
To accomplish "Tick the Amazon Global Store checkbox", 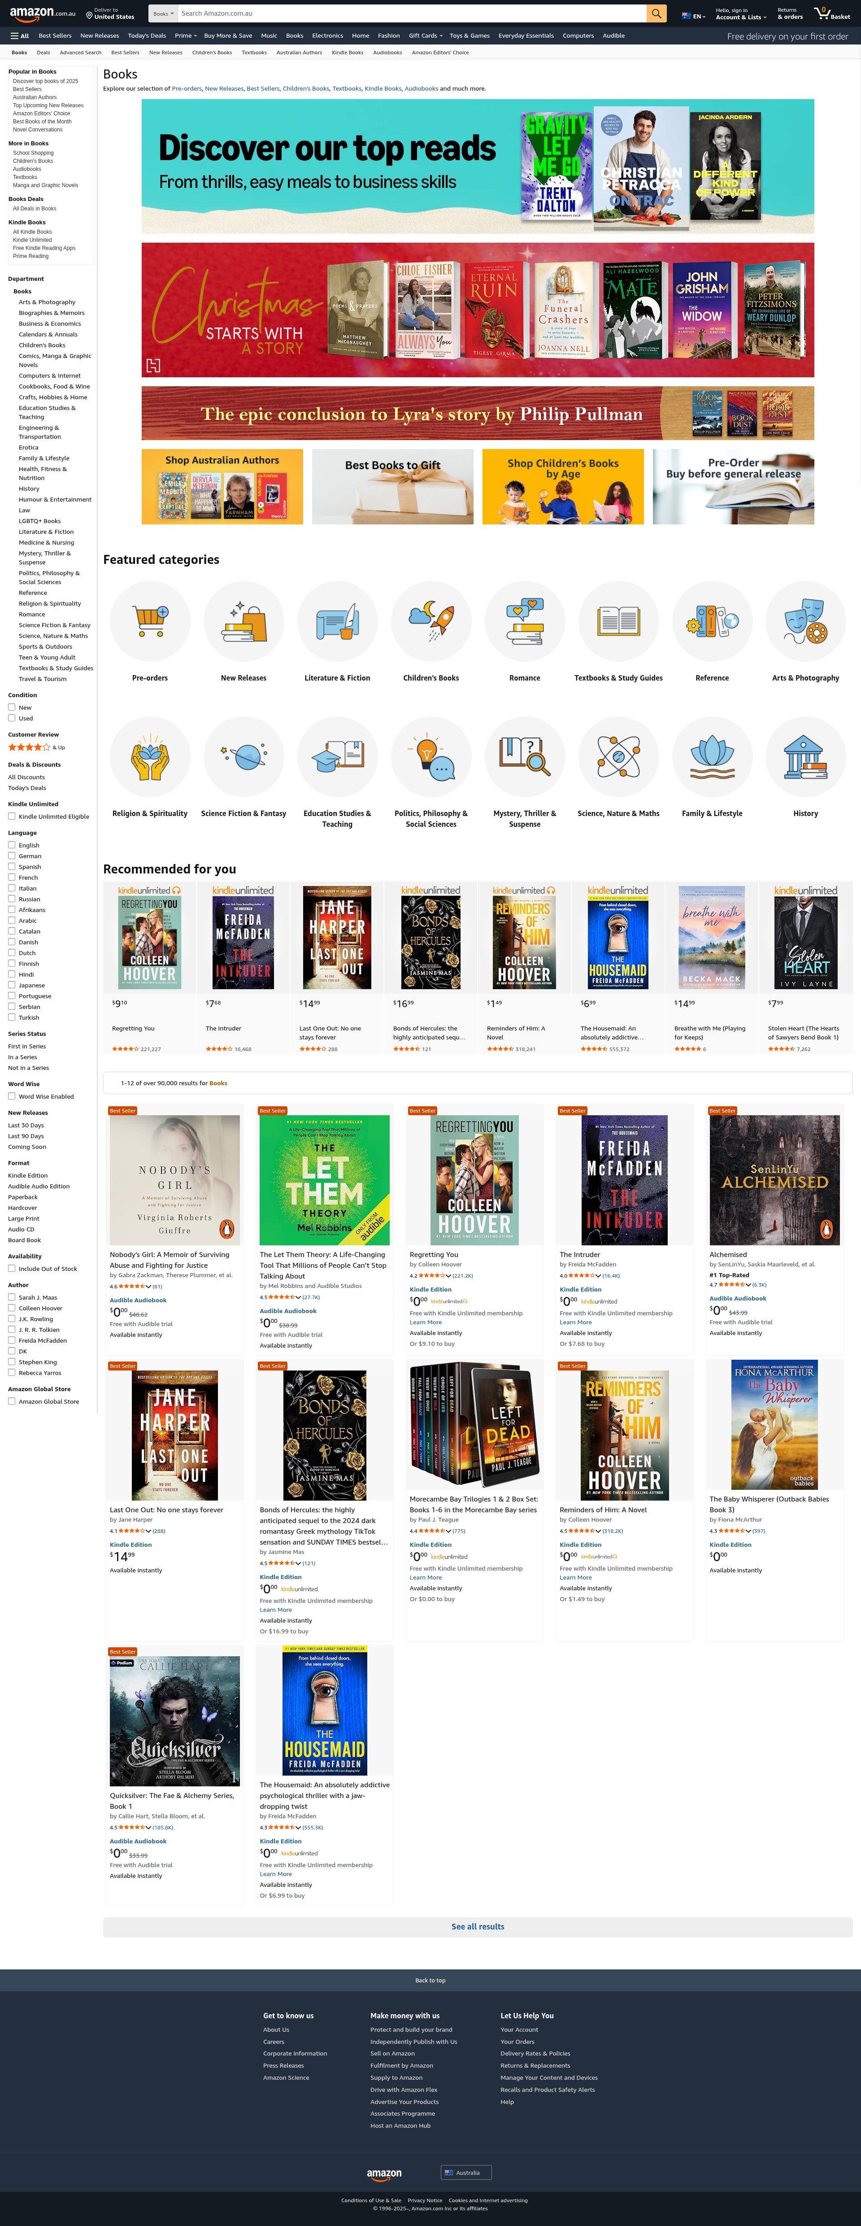I will [x=12, y=1401].
